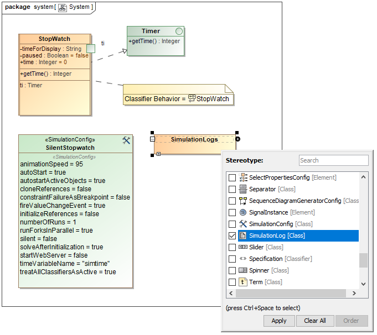Check the Spinner stereotype checkbox
Screen dimensions: 377x335
[x=232, y=270]
